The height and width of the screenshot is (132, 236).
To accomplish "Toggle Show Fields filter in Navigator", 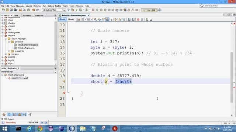I will (x=9, y=114).
